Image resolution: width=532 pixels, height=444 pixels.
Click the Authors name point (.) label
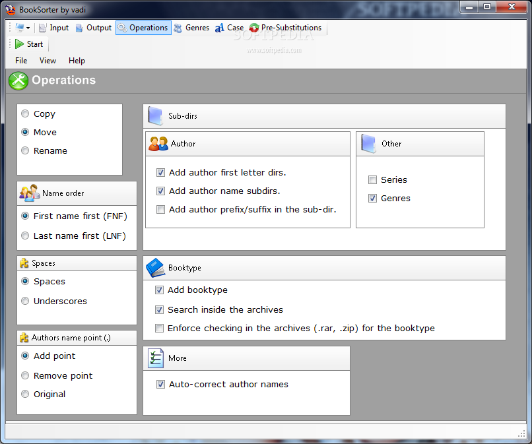[71, 338]
